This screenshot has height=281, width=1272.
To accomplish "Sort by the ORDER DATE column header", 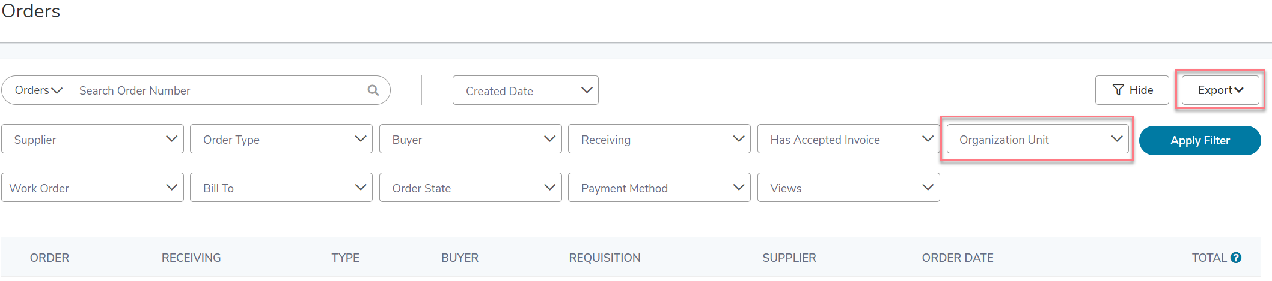I will click(958, 258).
